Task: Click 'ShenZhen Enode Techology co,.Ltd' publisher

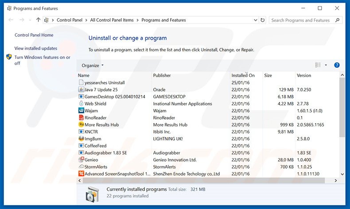Action: coord(187,174)
